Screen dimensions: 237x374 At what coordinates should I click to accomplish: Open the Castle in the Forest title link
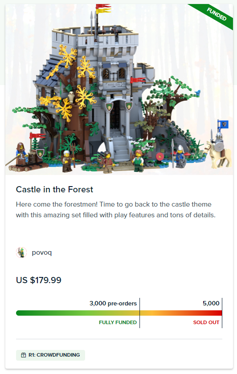click(54, 189)
